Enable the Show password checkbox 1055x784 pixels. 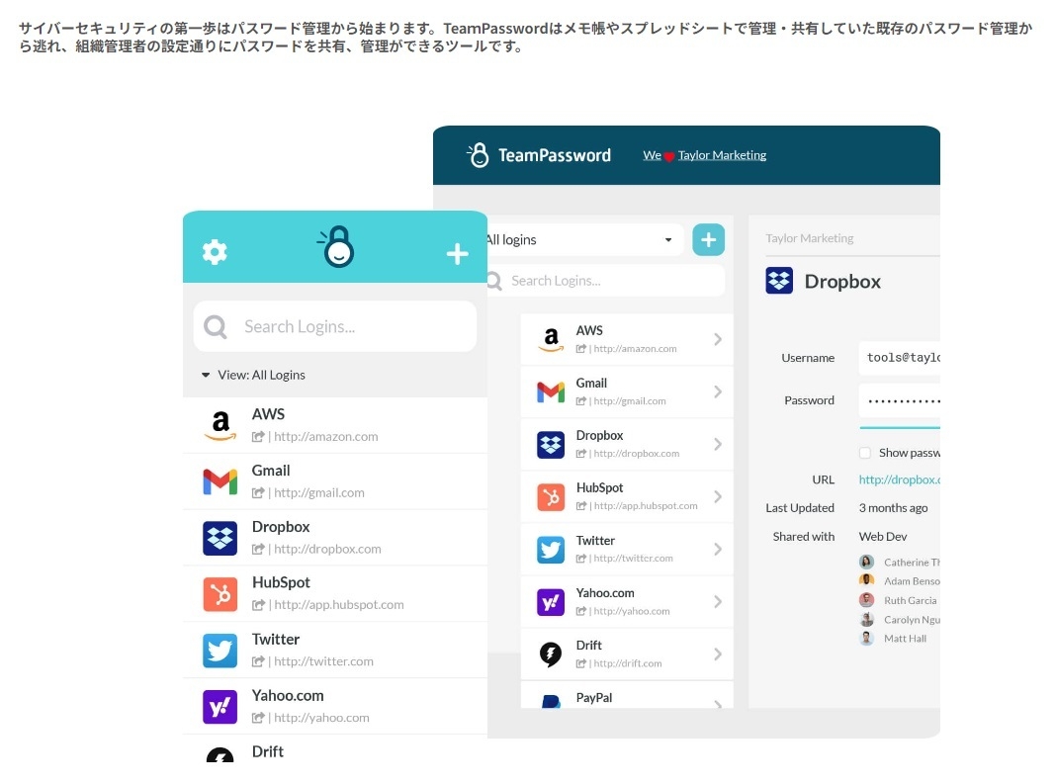point(863,452)
